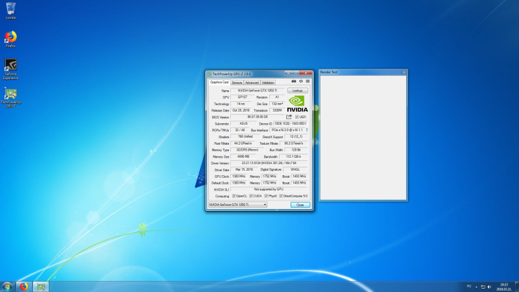Click the Release Date value Oct 25, 2016
Image resolution: width=519 pixels, height=292 pixels.
pyautogui.click(x=241, y=110)
